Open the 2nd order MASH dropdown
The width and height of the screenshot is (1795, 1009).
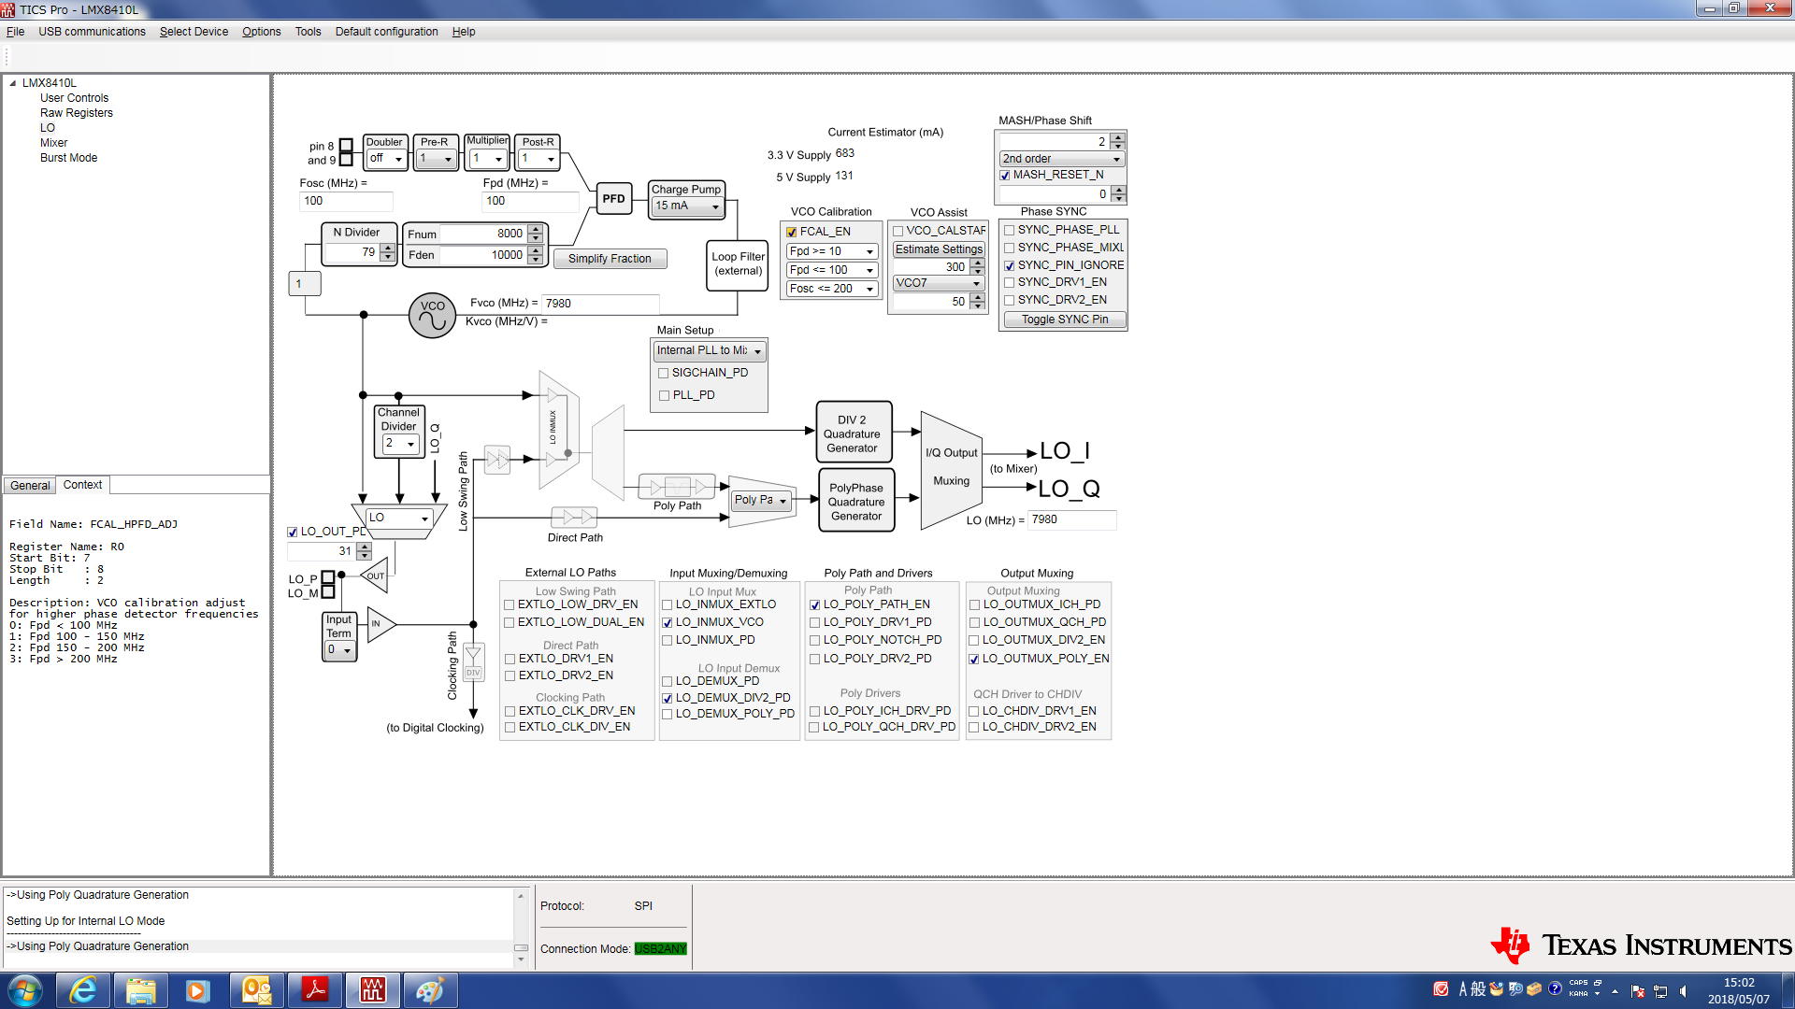click(1060, 159)
